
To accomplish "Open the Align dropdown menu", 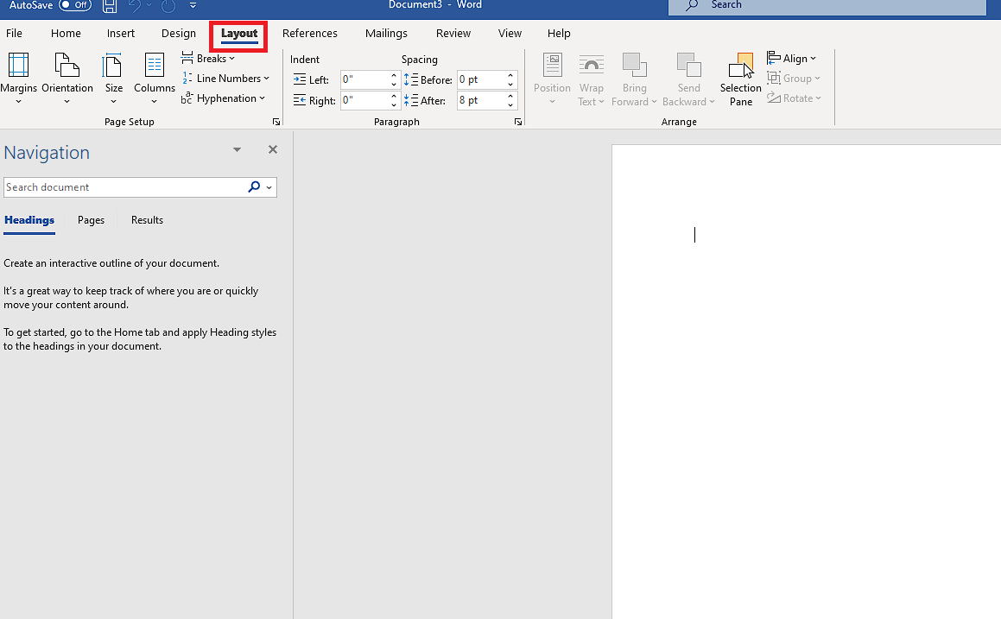I will pos(792,59).
